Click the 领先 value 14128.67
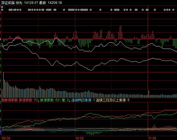Screen dimensions: 177x140 31,2
